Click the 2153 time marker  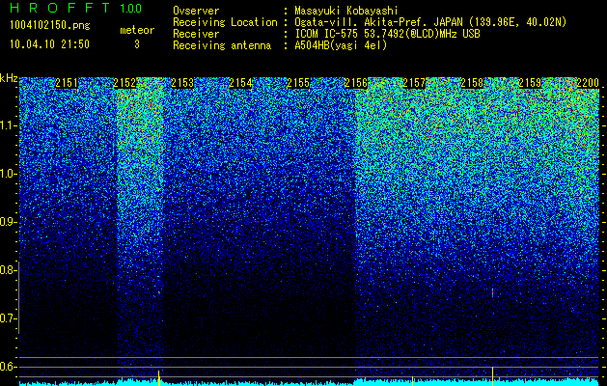[182, 83]
